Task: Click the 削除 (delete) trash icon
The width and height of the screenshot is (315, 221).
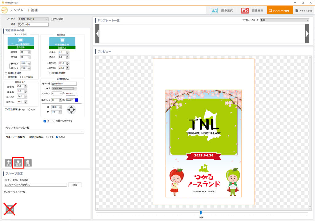Action: pos(28,163)
